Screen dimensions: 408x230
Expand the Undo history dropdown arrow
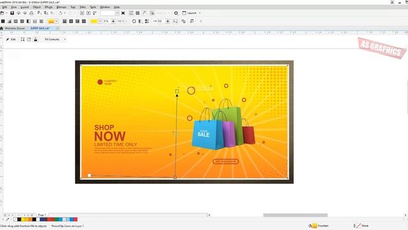click(x=65, y=13)
